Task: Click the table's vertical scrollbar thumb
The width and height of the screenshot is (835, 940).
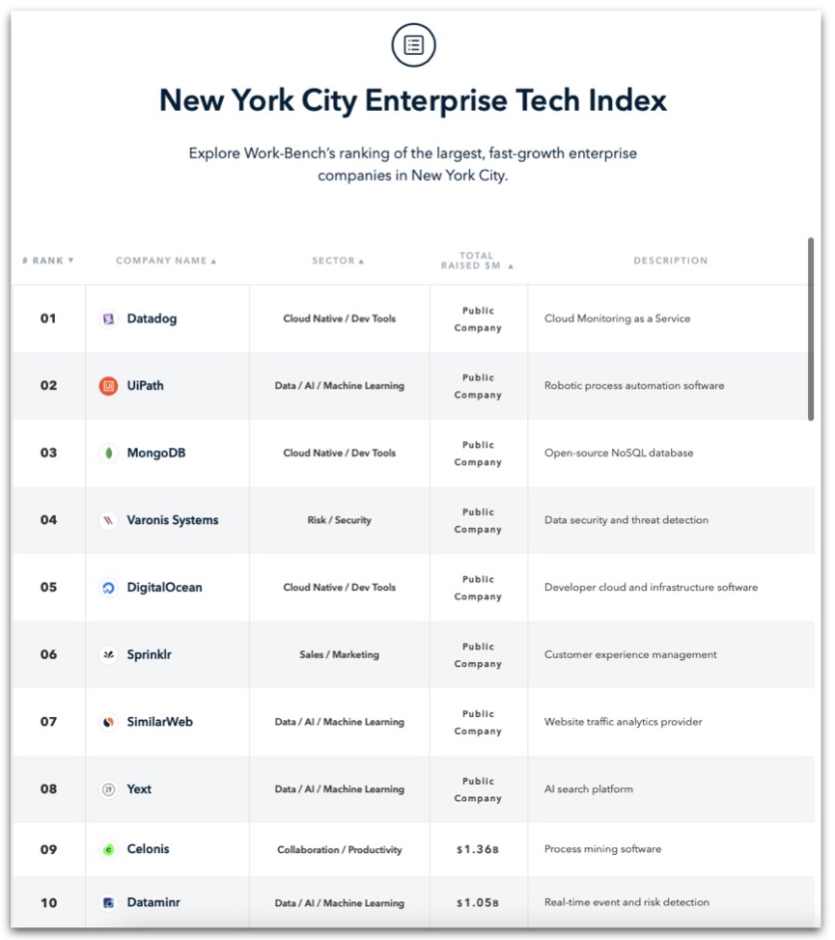Action: point(811,329)
